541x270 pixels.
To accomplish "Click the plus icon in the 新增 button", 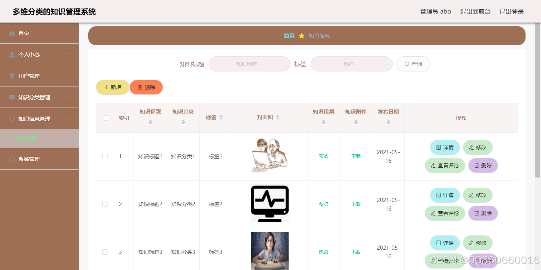I will [106, 87].
